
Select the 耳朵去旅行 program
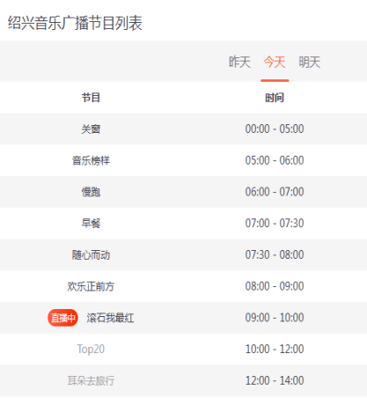91,380
